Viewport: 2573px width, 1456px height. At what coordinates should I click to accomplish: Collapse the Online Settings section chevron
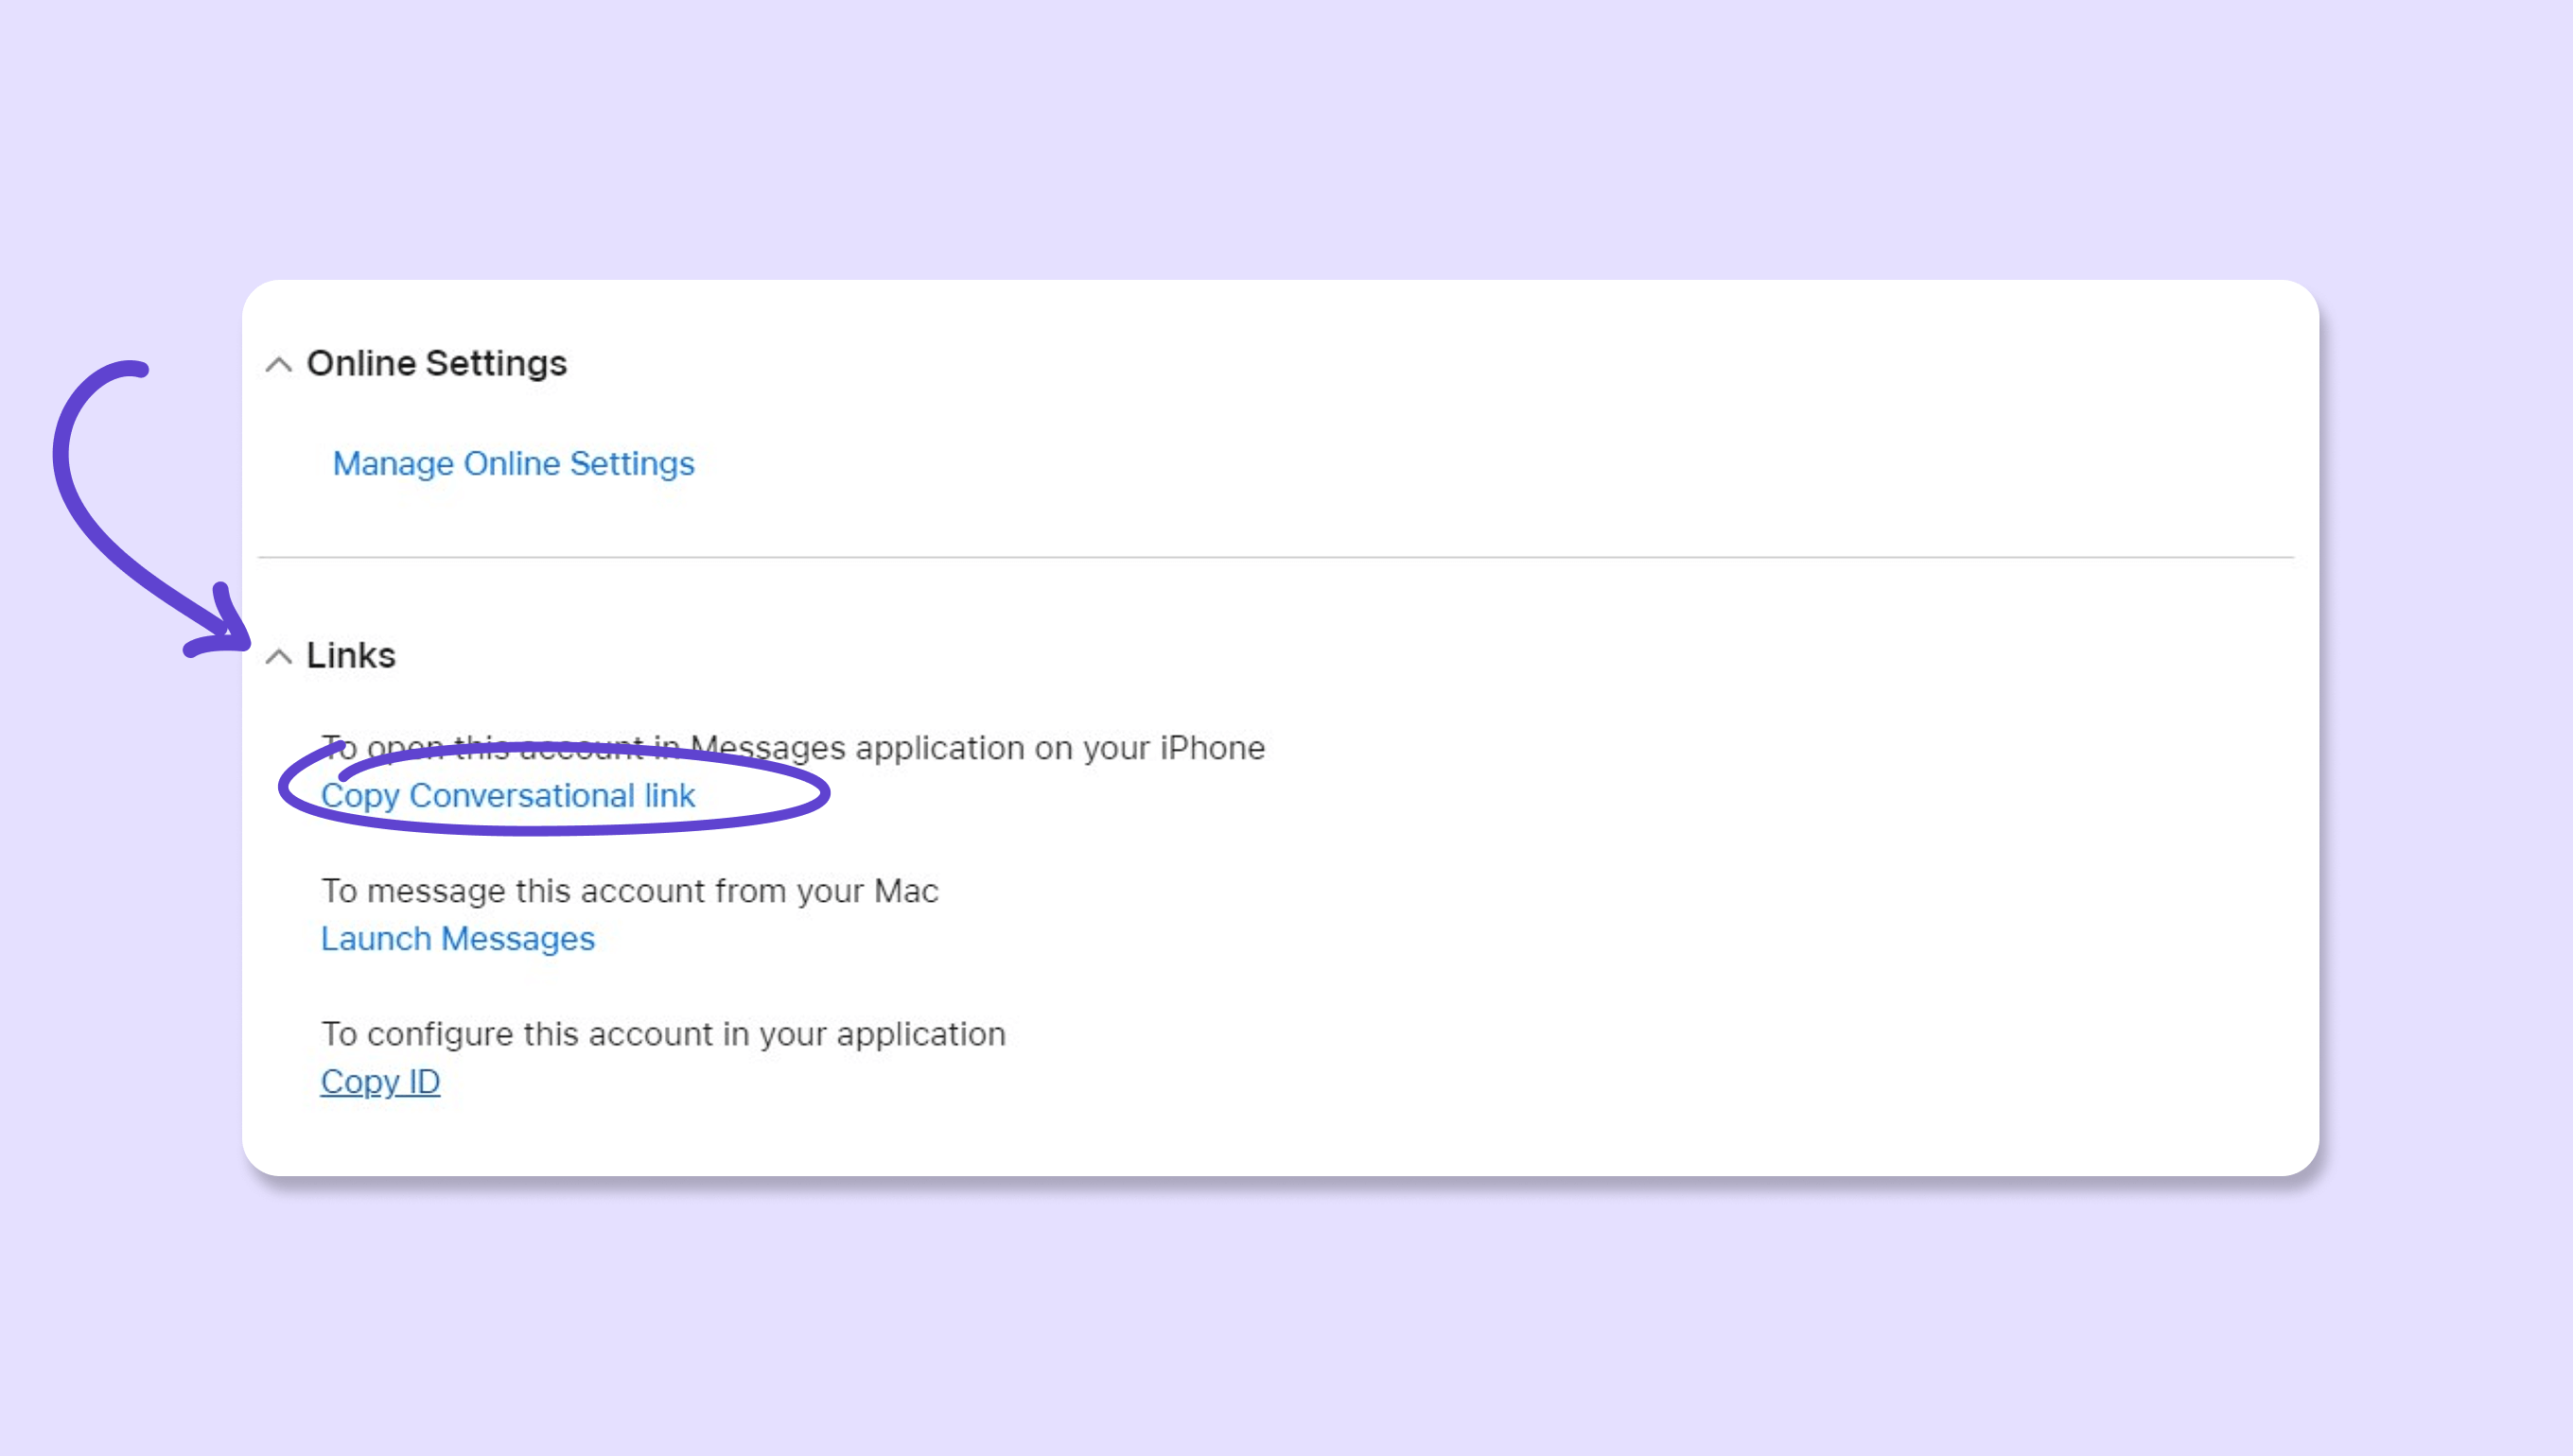[x=279, y=365]
